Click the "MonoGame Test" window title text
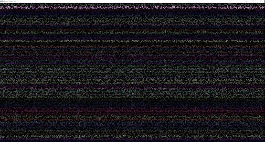Image resolution: width=265 pixels, height=142 pixels. click(x=10, y=2)
